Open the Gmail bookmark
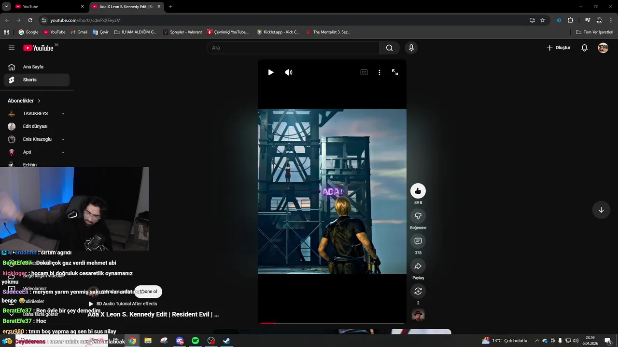 tap(79, 32)
